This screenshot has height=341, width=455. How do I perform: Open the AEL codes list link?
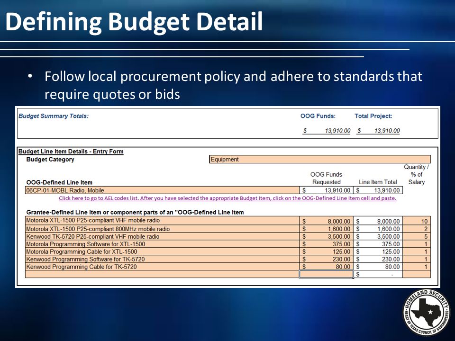(227, 198)
